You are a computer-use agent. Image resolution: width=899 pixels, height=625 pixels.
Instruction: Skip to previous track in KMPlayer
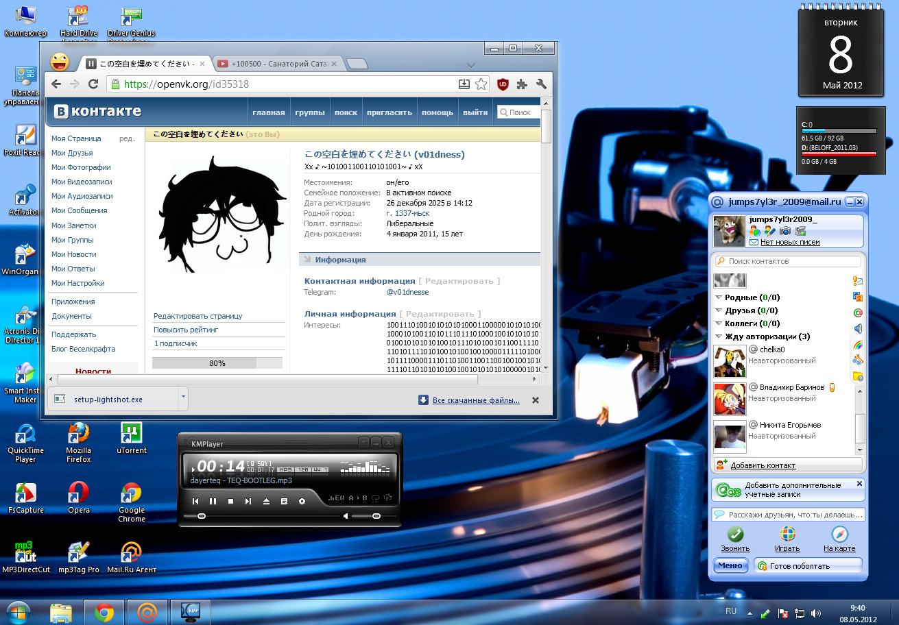click(195, 502)
